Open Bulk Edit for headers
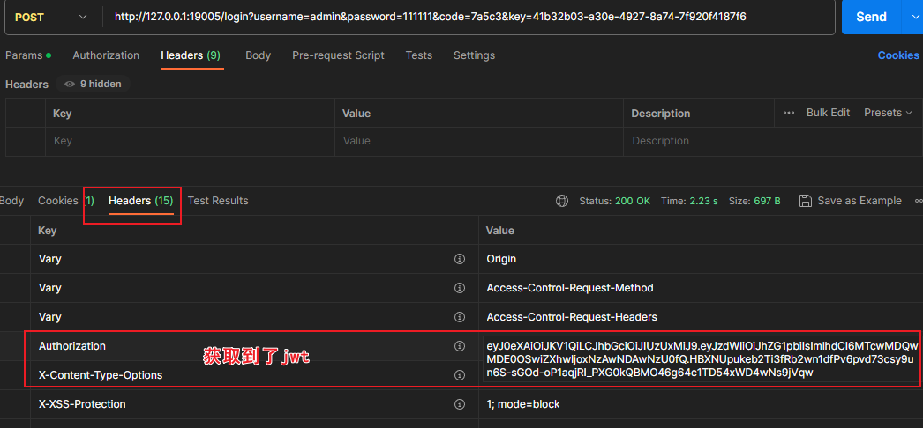The image size is (923, 428). (828, 113)
